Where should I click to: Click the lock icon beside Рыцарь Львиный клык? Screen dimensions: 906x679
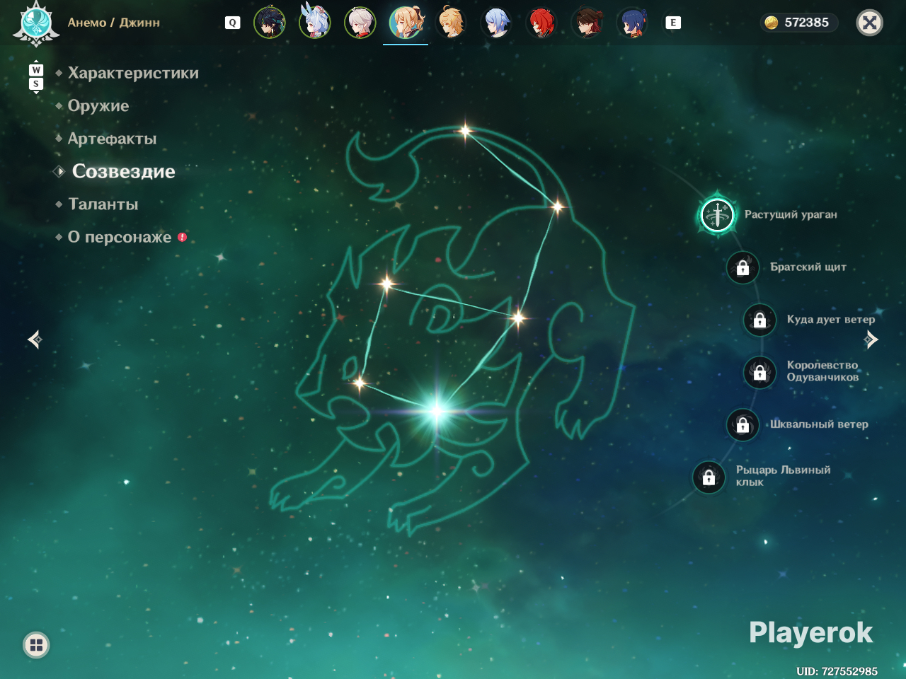(x=709, y=477)
